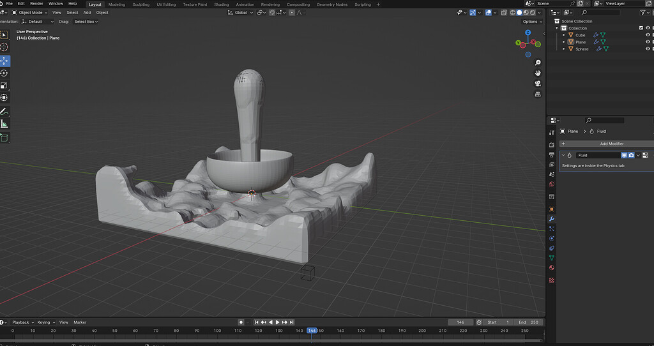The image size is (654, 346).
Task: Open the Texture properties checkerboard tab
Action: 552,280
